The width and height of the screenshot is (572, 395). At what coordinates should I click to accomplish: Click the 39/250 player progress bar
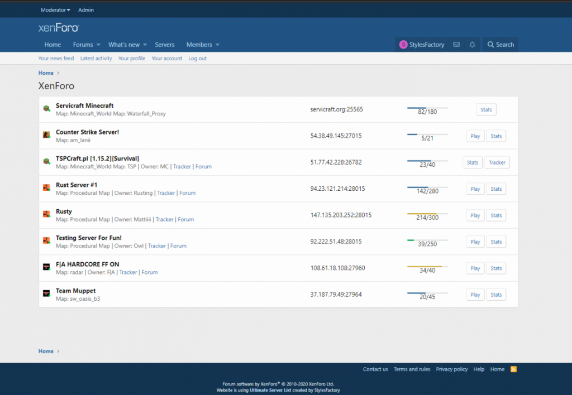click(x=427, y=240)
